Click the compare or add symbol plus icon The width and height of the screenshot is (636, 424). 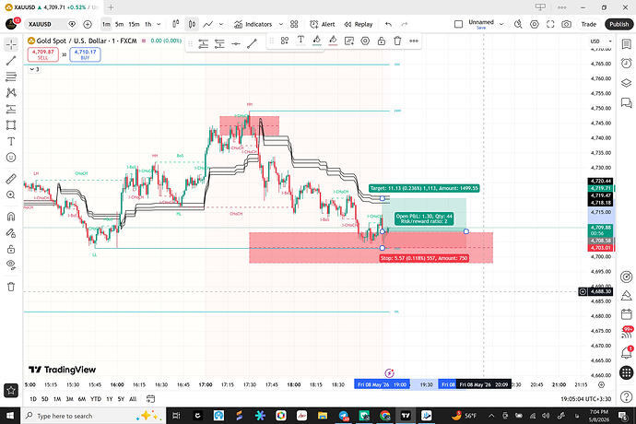88,24
